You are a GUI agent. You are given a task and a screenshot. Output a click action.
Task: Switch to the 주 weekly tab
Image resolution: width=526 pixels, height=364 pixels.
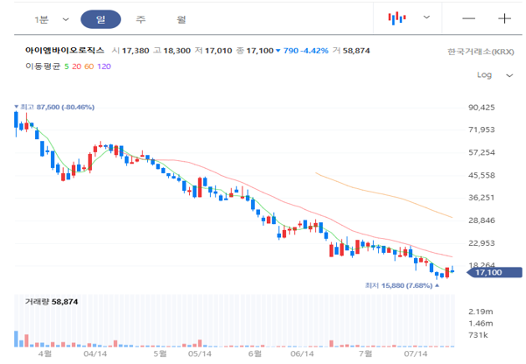click(141, 19)
